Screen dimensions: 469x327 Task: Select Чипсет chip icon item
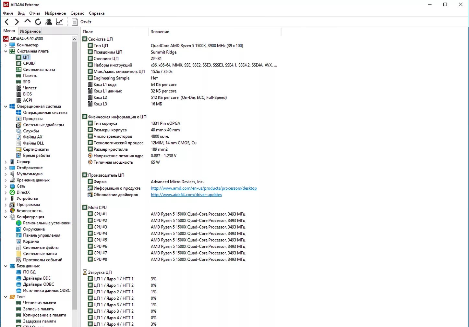[x=18, y=88]
